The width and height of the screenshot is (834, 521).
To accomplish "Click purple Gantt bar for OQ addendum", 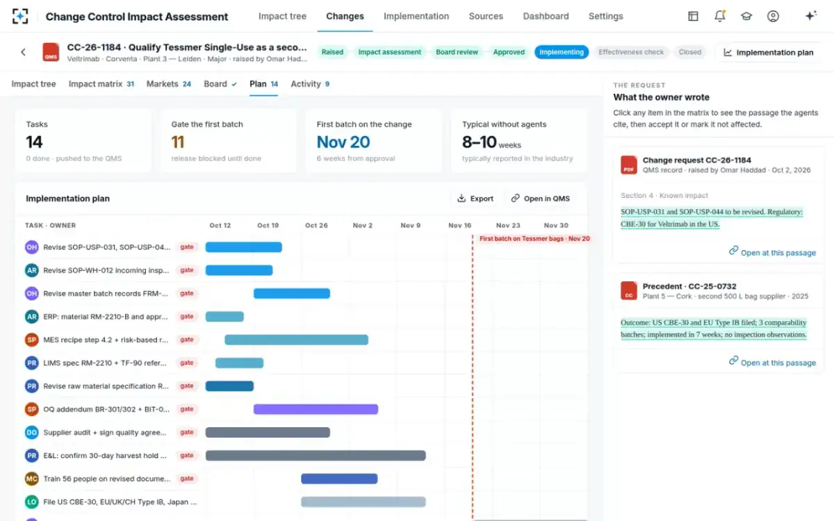I will [x=316, y=409].
